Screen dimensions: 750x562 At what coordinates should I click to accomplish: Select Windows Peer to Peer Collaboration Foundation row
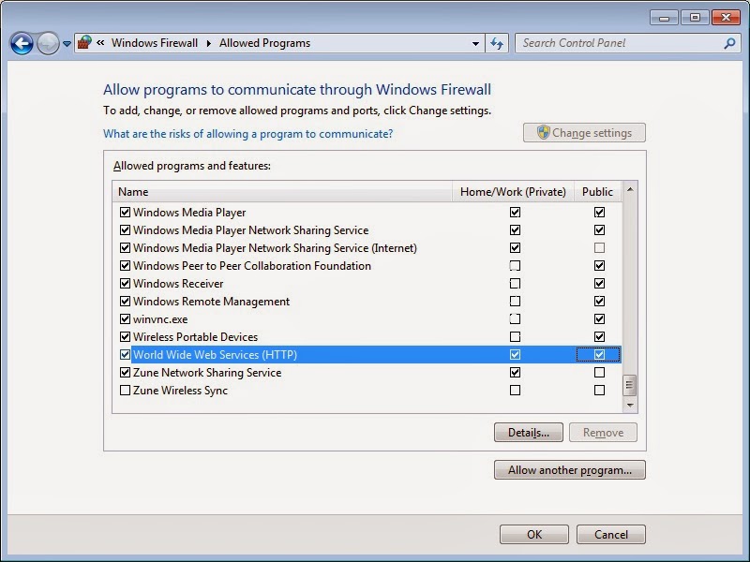point(367,266)
